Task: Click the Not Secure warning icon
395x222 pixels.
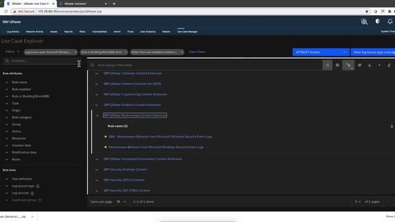Action: [x=15, y=11]
